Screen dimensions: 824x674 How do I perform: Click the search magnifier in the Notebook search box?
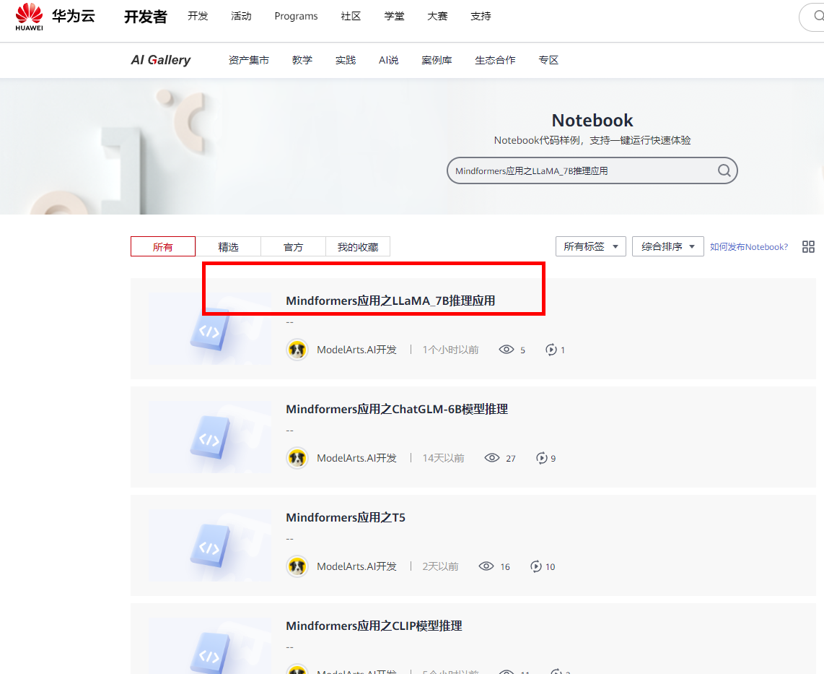(x=724, y=170)
